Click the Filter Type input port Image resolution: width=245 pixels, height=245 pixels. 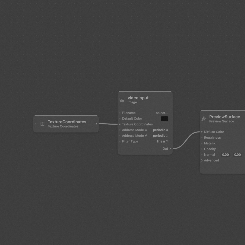tap(120, 141)
